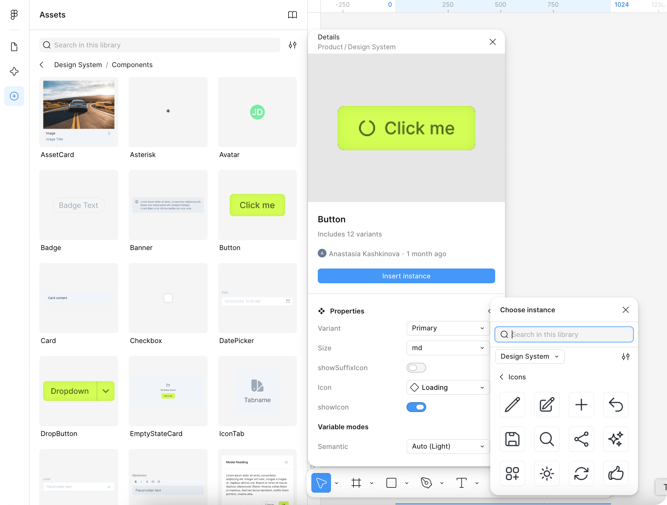Screen dimensions: 667x505
Task: Click the 'Product / Design System' path text
Action: tap(357, 47)
